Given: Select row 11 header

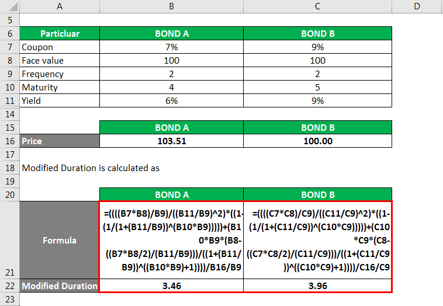Looking at the screenshot, I should tap(9, 100).
